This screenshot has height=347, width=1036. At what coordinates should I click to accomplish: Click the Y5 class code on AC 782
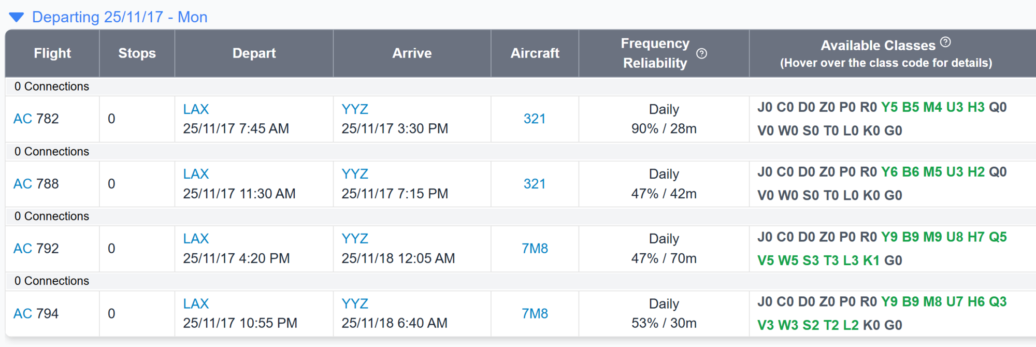tap(889, 107)
